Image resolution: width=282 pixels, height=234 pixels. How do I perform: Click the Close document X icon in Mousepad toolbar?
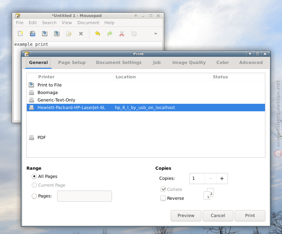[x=81, y=34]
